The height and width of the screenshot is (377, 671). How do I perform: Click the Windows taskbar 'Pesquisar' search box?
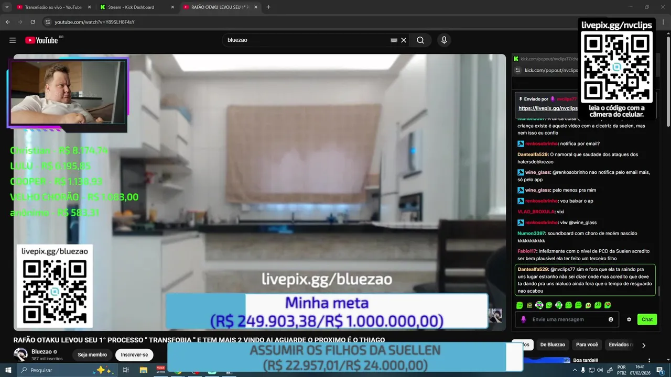[x=68, y=370]
